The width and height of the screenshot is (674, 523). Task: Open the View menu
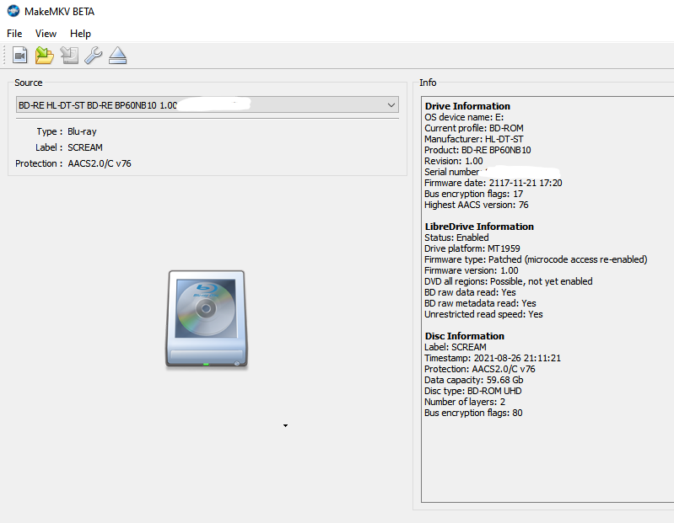point(46,34)
